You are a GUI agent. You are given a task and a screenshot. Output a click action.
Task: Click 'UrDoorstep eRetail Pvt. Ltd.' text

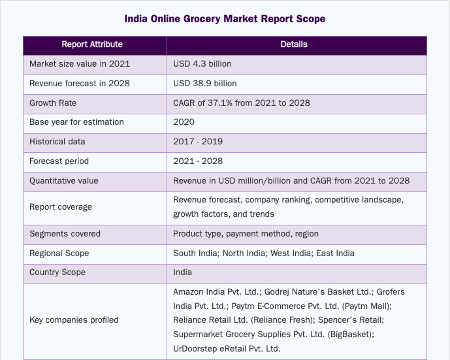[227, 349]
